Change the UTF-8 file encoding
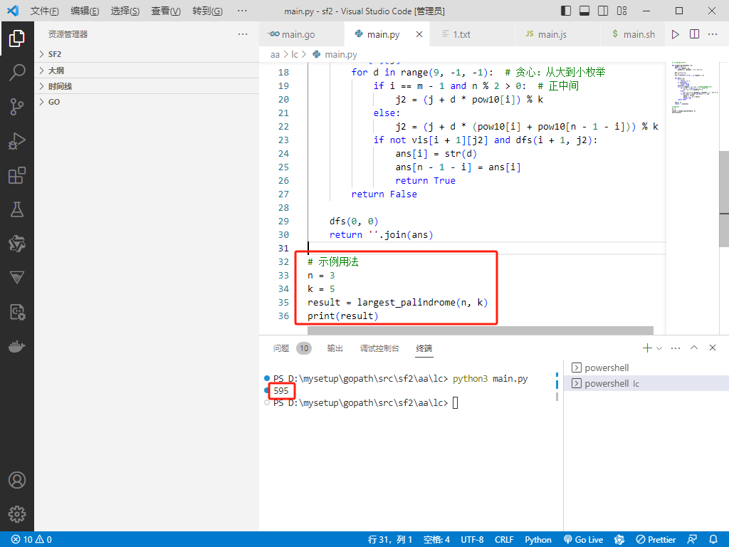 [x=472, y=539]
